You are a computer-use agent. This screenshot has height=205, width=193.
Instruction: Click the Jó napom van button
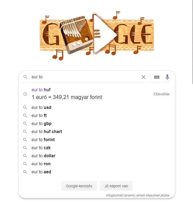click(116, 186)
